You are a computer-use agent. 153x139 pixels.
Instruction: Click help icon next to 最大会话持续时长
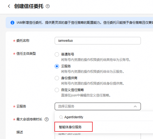[x=47, y=119]
